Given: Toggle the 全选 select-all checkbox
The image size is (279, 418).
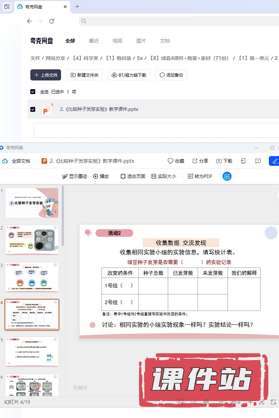Looking at the screenshot, I should (x=33, y=92).
